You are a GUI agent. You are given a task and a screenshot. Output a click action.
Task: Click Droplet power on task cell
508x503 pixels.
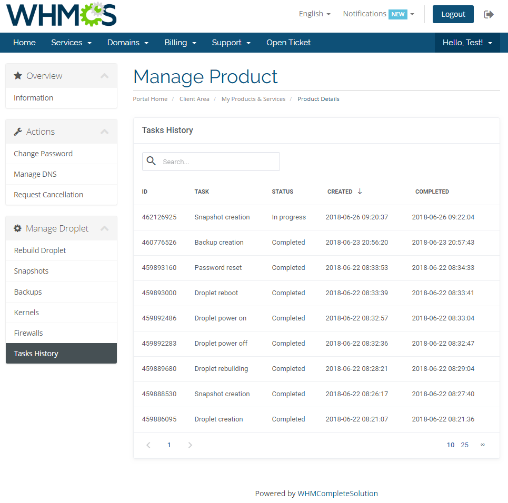220,318
